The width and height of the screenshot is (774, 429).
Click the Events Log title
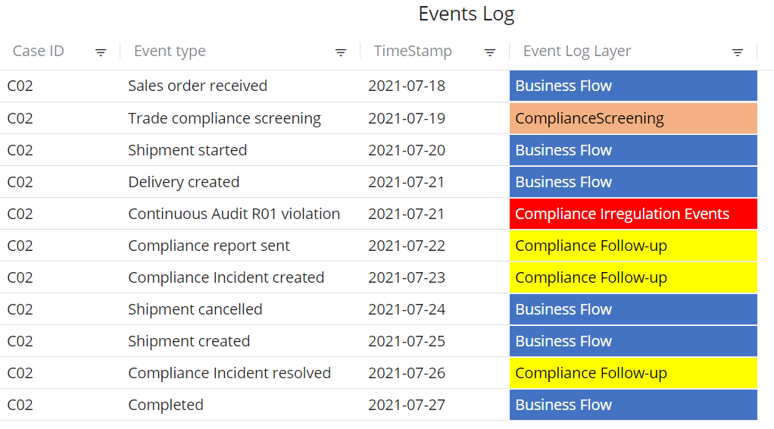(467, 14)
